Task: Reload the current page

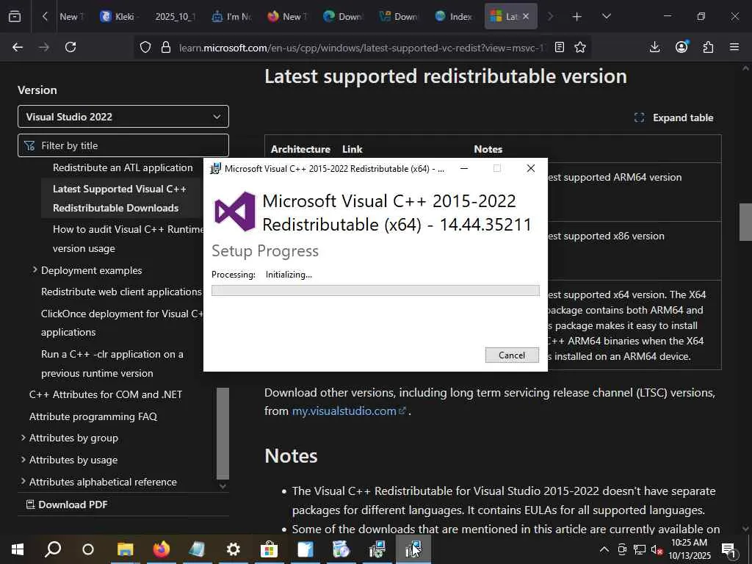Action: (x=70, y=47)
